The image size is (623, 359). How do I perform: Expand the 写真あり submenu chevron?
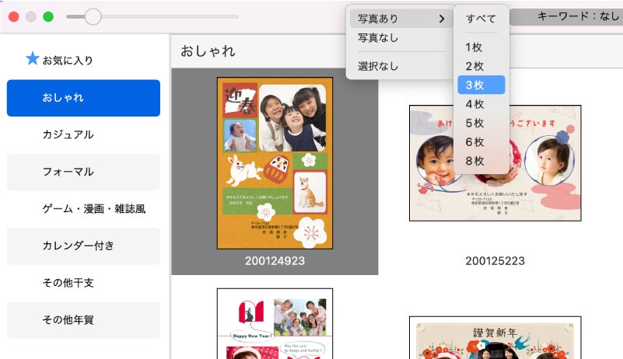point(442,19)
